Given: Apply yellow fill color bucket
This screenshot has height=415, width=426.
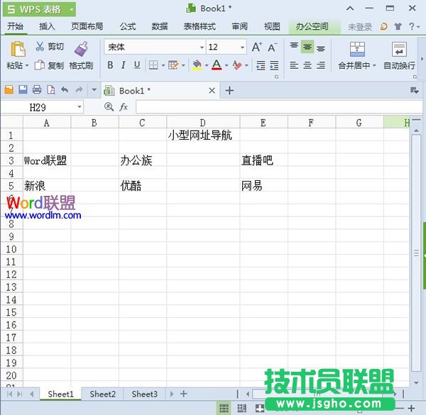Looking at the screenshot, I should point(197,65).
